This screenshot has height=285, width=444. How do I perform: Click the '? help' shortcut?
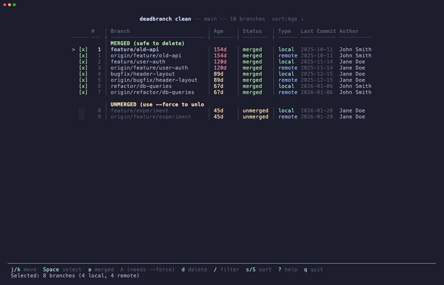pyautogui.click(x=288, y=269)
